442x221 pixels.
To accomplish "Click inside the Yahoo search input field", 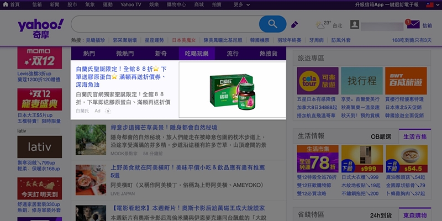I will click(166, 24).
